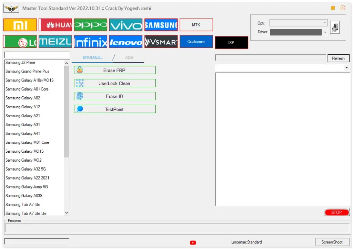This screenshot has height=249, width=353.
Task: Select the Xiaomi Mi brand icon
Action: tap(20, 25)
